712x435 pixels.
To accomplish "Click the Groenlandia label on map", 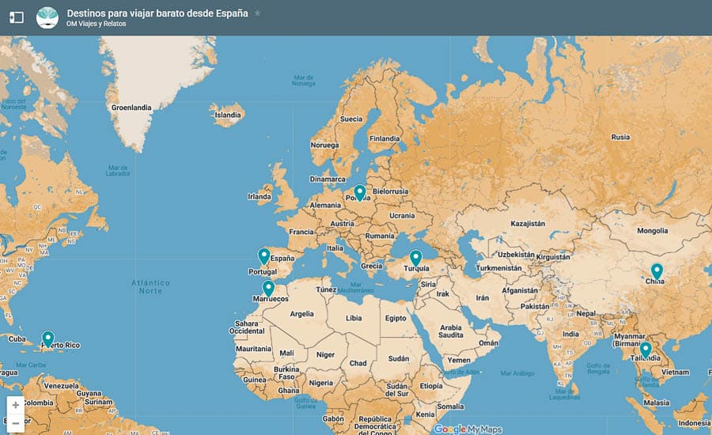I will click(131, 108).
